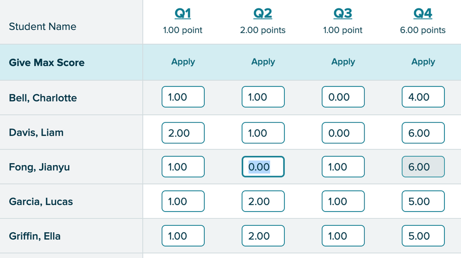Apply max score for Q4
The width and height of the screenshot is (461, 258).
click(423, 62)
